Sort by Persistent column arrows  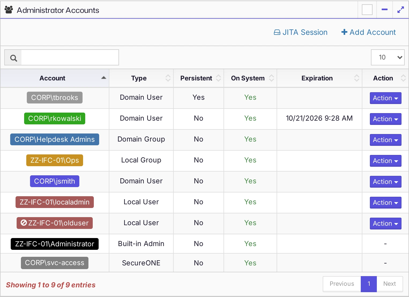[x=218, y=78]
